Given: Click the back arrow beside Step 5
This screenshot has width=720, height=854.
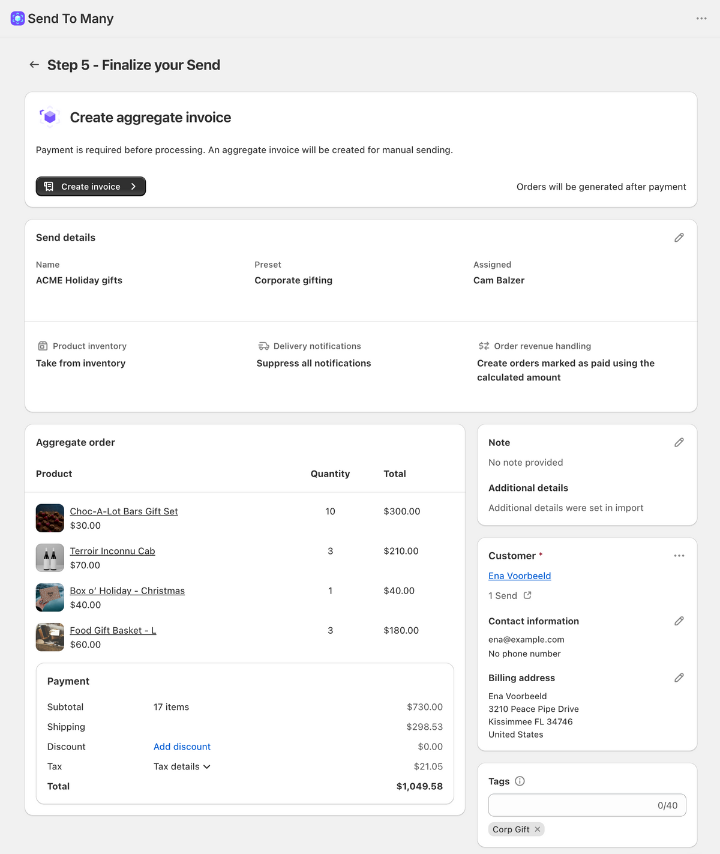Looking at the screenshot, I should pos(34,65).
